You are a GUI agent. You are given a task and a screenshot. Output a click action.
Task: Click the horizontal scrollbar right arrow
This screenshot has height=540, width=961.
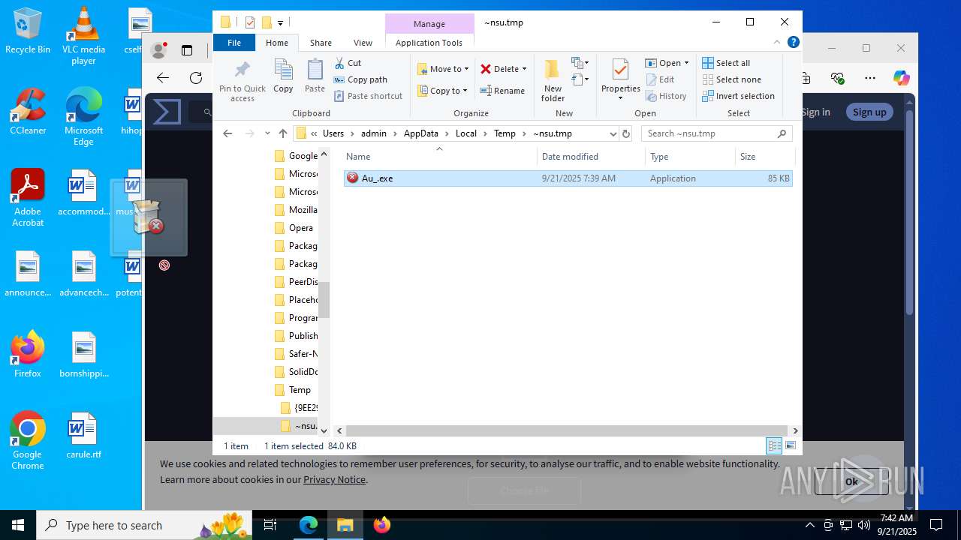(795, 430)
